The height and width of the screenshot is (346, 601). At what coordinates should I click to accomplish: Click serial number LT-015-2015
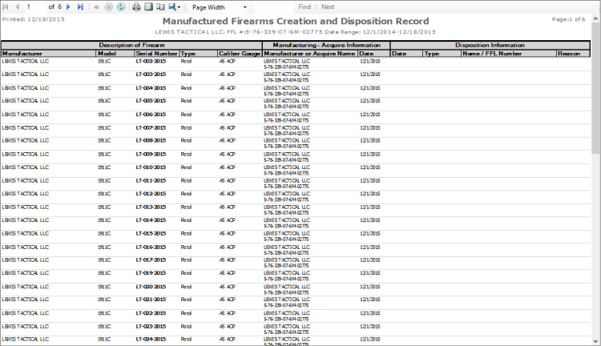pos(151,233)
